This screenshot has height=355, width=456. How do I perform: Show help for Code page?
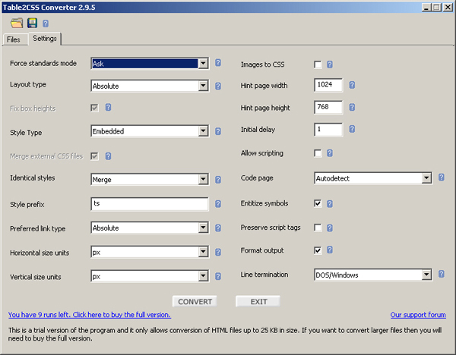point(441,177)
